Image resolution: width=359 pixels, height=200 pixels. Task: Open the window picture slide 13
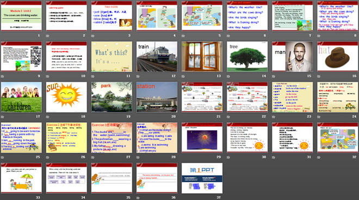(x=202, y=56)
